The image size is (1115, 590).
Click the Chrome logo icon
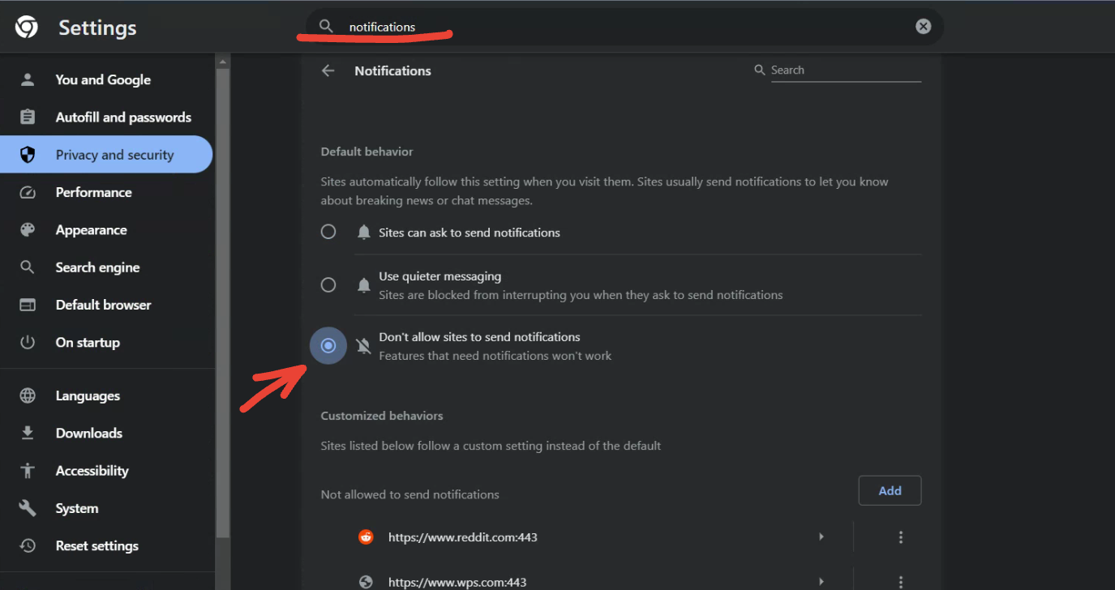click(27, 28)
